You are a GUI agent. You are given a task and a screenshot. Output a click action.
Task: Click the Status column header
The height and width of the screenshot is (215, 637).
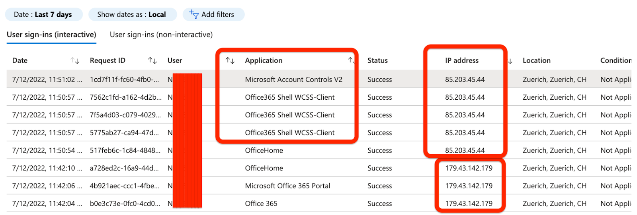[377, 60]
